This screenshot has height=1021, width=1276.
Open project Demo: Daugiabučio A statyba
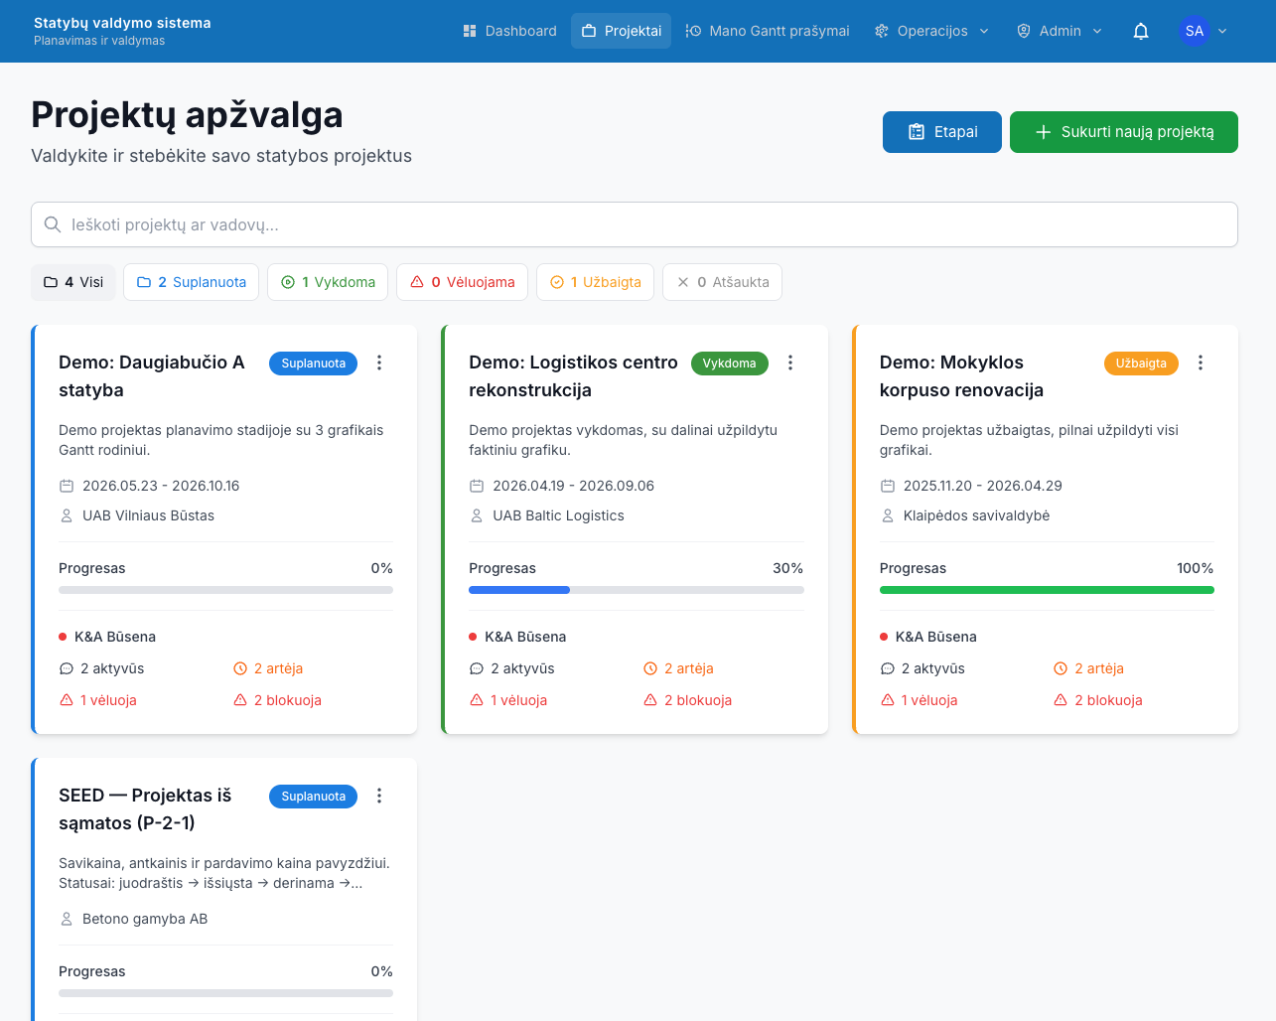coord(151,376)
